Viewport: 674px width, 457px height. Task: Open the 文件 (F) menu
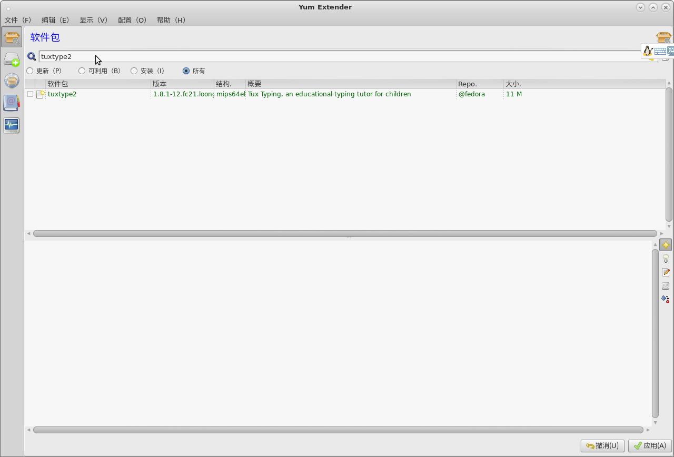[x=18, y=20]
